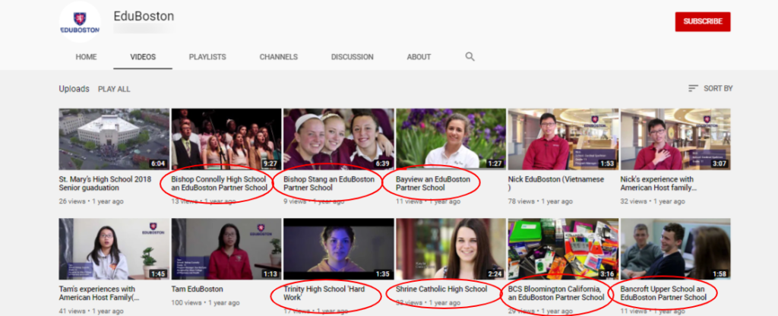Viewport: 778px width, 316px height.
Task: Switch to the Playlists tab
Action: [207, 57]
